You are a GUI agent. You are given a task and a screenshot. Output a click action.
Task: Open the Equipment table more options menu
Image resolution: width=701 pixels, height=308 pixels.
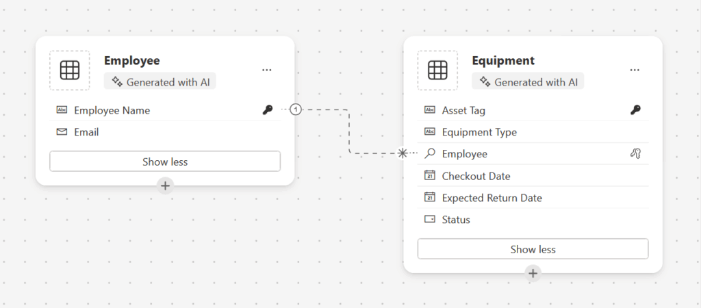point(635,70)
